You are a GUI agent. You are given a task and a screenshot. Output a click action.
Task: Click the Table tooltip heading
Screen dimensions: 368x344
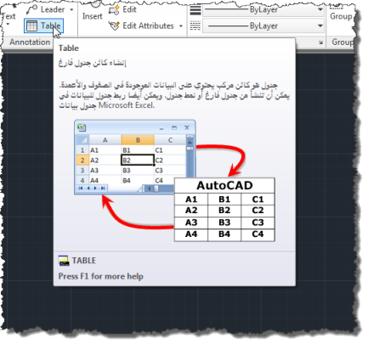click(69, 48)
